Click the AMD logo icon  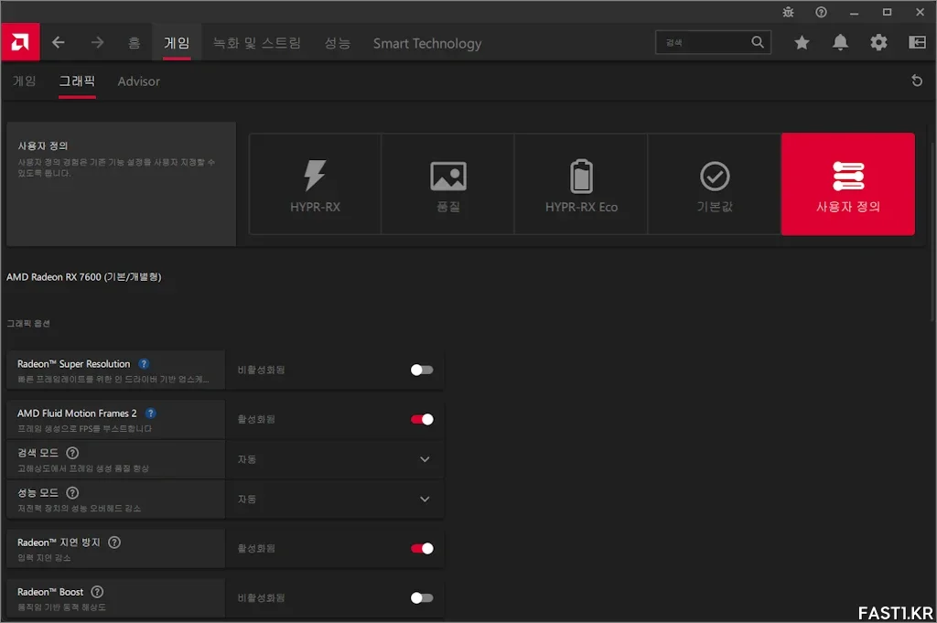pos(20,42)
